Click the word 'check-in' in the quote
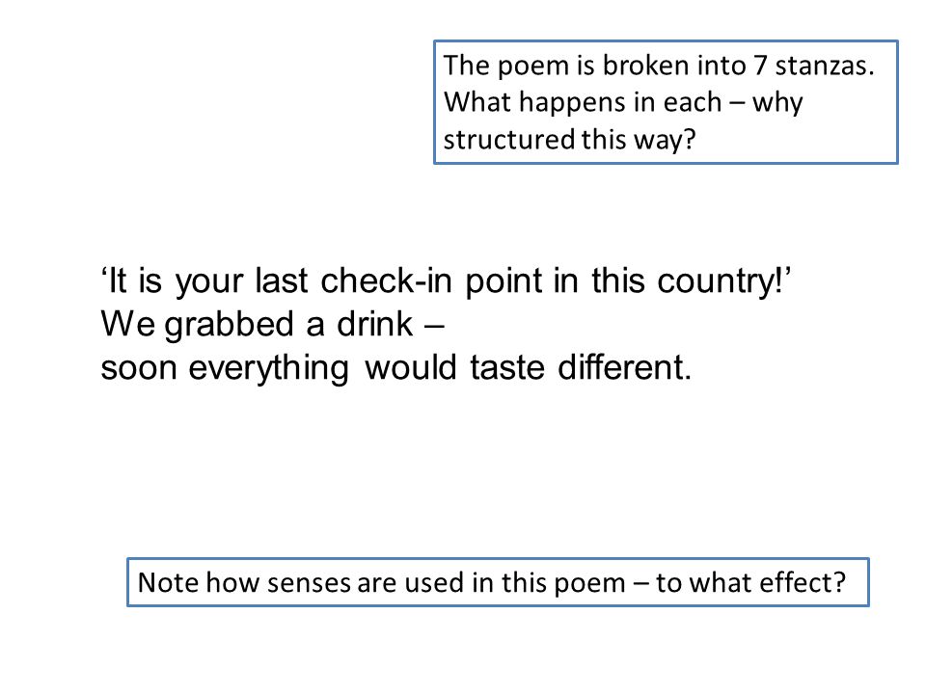Image resolution: width=926 pixels, height=694 pixels. (x=386, y=281)
